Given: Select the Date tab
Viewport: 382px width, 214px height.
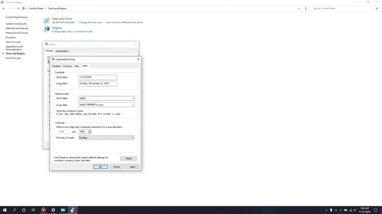Looking at the screenshot, I should coord(85,66).
